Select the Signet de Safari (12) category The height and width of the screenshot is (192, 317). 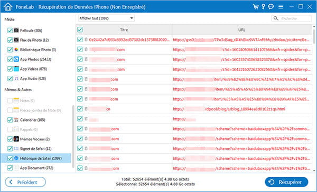[x=35, y=149]
